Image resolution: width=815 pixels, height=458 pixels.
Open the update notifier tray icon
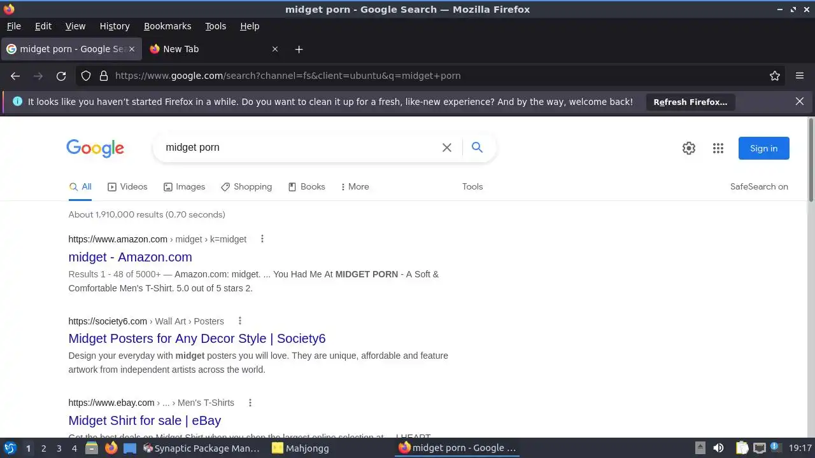click(776, 448)
